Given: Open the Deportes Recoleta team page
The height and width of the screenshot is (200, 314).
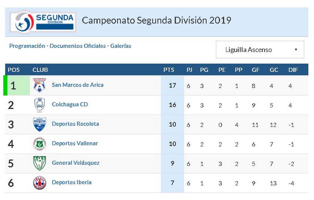Looking at the screenshot, I should pyautogui.click(x=75, y=124).
